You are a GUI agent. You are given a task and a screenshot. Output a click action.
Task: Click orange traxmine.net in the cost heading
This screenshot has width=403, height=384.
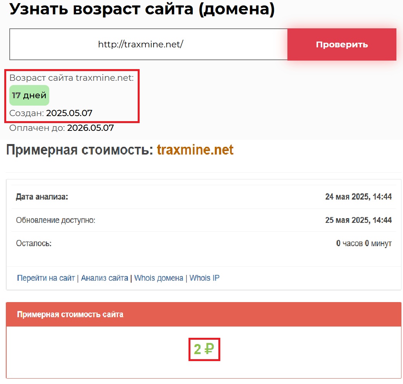click(x=195, y=150)
